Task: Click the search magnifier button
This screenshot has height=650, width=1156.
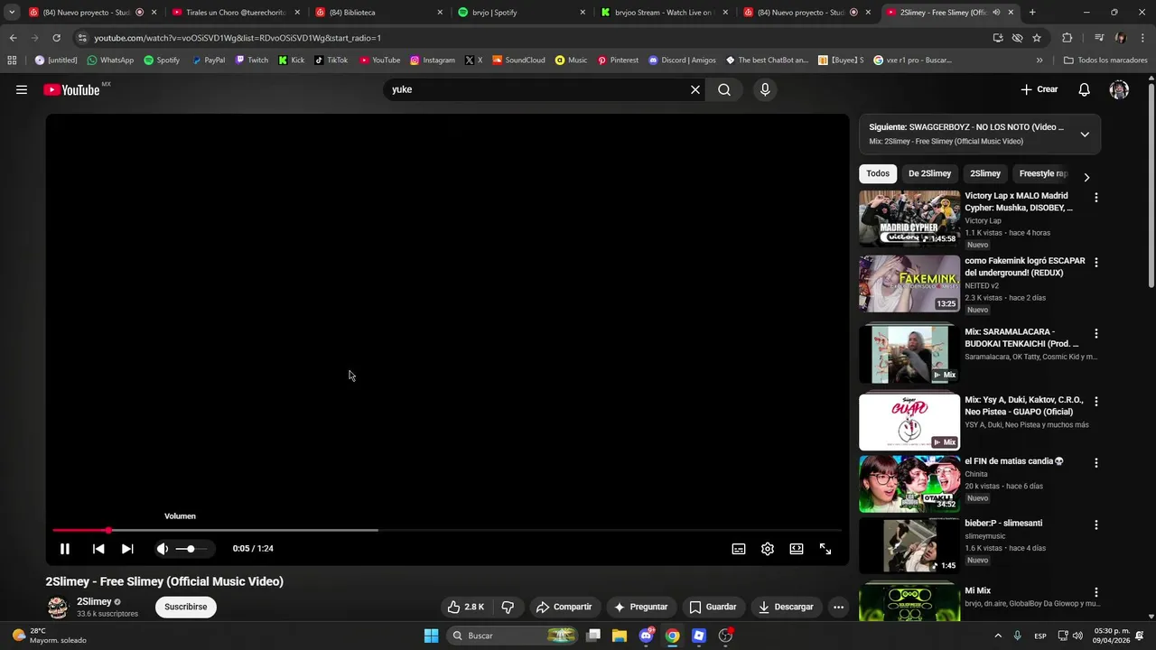Action: pyautogui.click(x=724, y=89)
